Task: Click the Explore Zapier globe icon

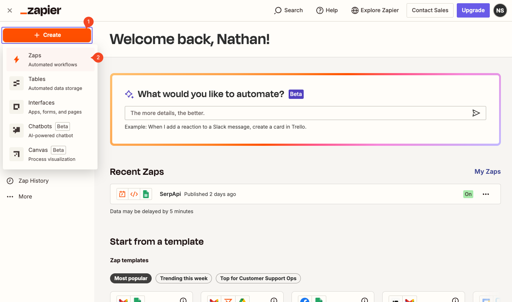Action: coord(355,10)
